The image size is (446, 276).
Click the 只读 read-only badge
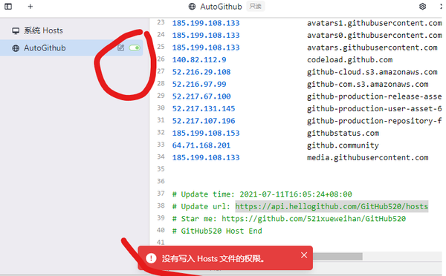click(x=256, y=6)
